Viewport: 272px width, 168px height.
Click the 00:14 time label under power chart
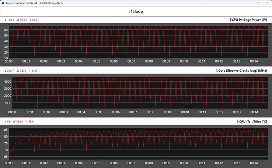point(254,61)
